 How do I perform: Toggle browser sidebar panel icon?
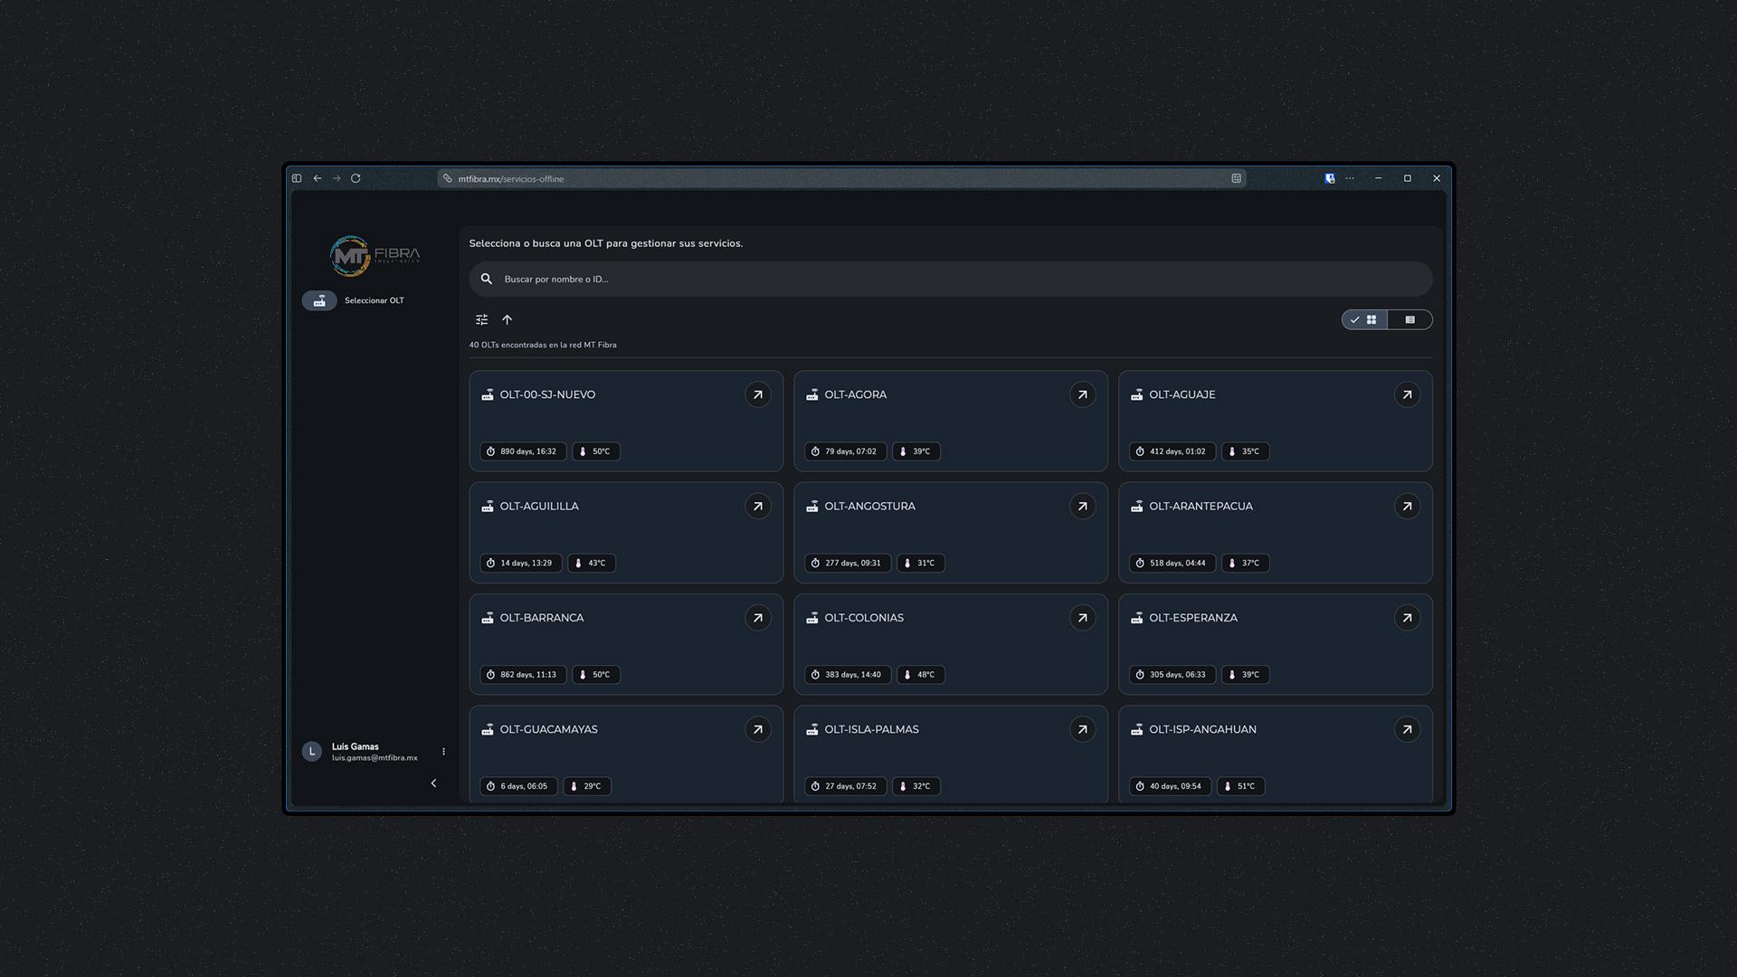tap(297, 178)
